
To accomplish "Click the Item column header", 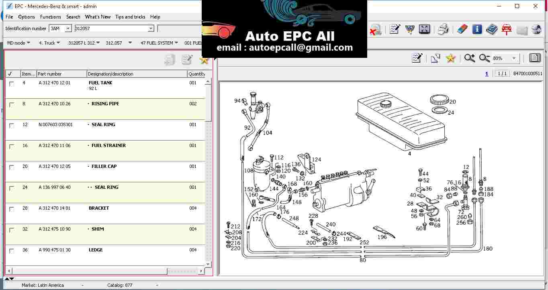I will click(29, 74).
